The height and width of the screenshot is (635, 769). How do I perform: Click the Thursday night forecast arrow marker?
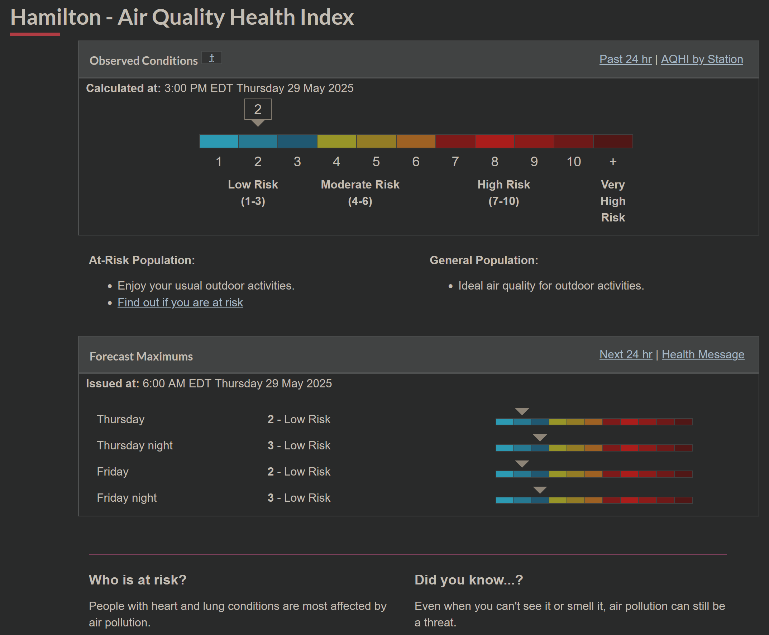coord(540,438)
